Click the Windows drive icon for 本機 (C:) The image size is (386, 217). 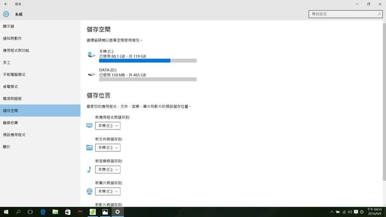click(x=91, y=54)
